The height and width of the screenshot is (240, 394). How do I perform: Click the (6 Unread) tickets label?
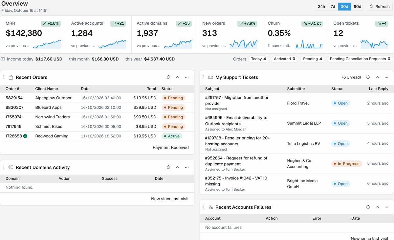click(x=352, y=77)
